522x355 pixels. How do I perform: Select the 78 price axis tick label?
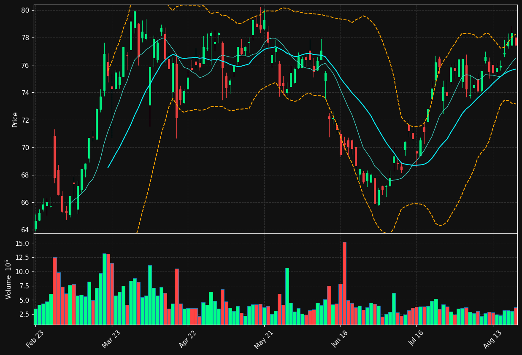pos(25,38)
